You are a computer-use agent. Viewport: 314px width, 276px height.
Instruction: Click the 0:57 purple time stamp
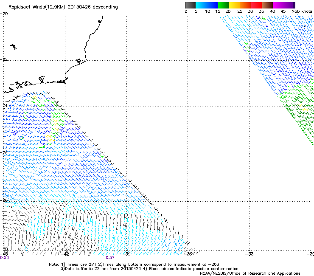pyautogui.click(x=110, y=258)
